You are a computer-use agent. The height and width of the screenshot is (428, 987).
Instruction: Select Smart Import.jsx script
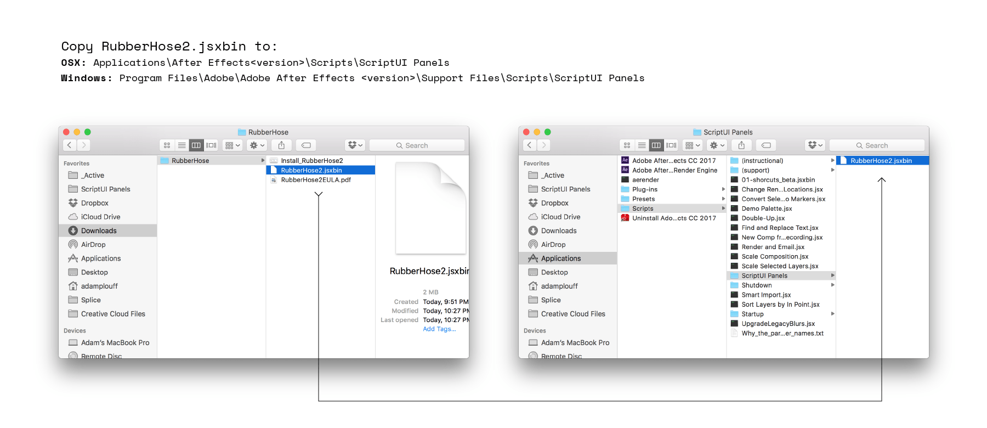coord(781,295)
